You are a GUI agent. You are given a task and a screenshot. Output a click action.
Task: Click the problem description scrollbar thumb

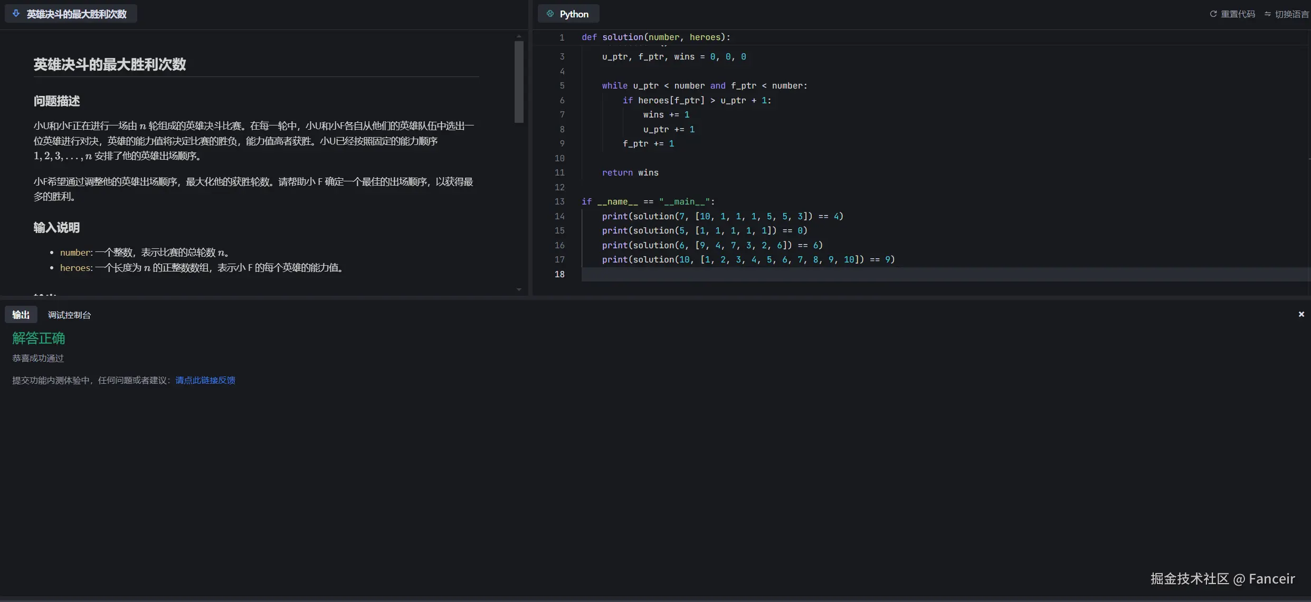tap(519, 82)
